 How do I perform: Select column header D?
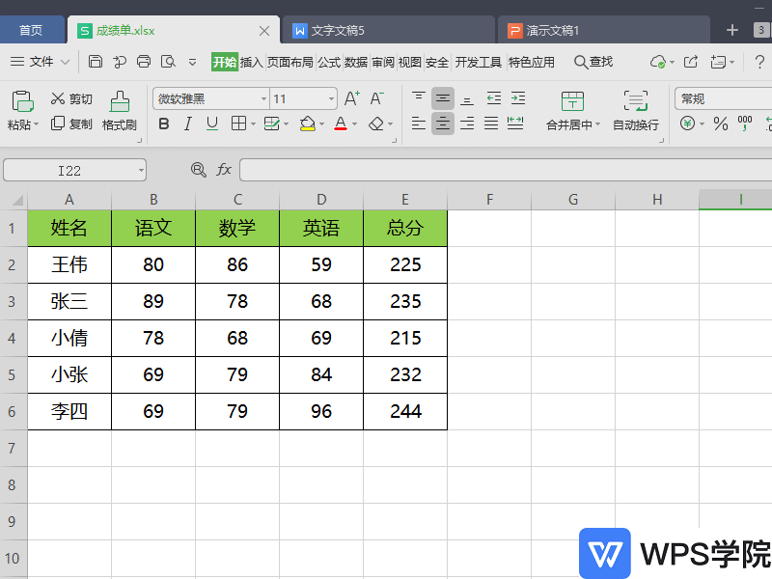pos(321,200)
